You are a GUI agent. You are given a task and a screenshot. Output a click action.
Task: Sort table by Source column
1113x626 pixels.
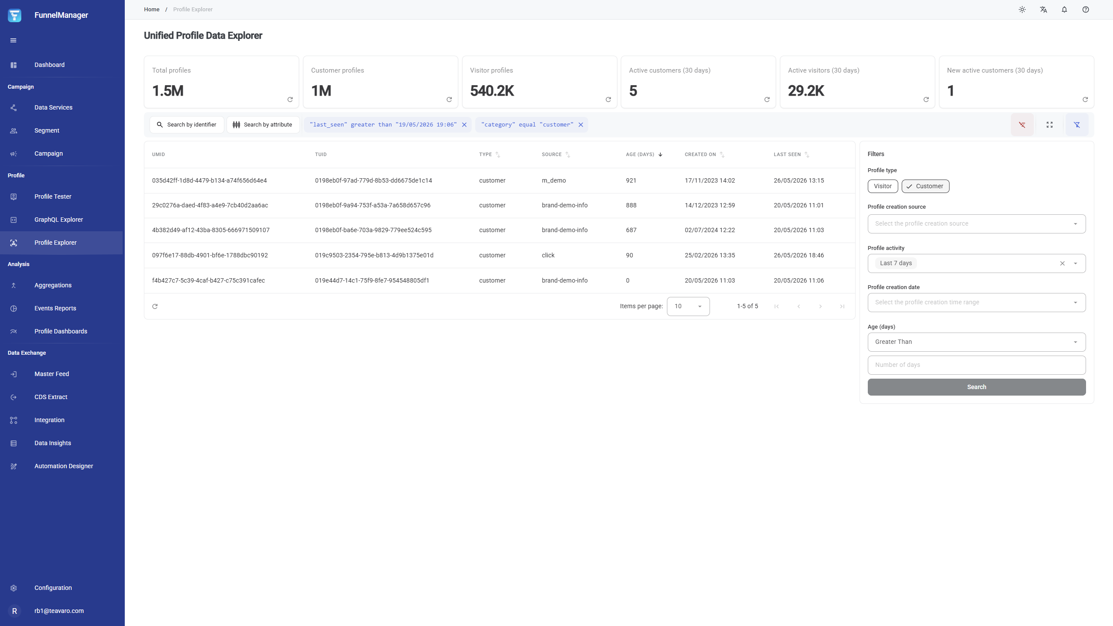tap(568, 155)
